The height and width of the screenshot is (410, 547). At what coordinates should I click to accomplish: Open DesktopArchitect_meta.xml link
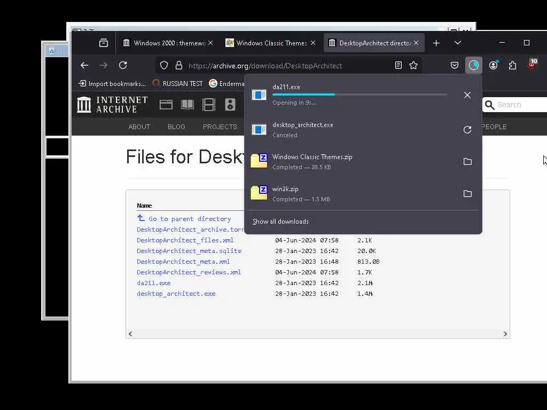[183, 262]
